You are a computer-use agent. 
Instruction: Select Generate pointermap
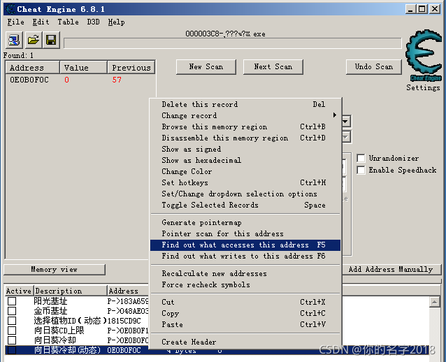[245, 222]
